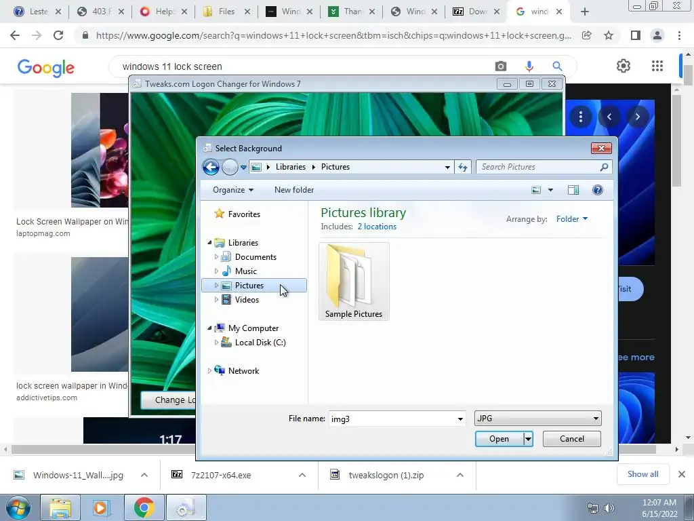Select the Documents library

pyautogui.click(x=256, y=257)
